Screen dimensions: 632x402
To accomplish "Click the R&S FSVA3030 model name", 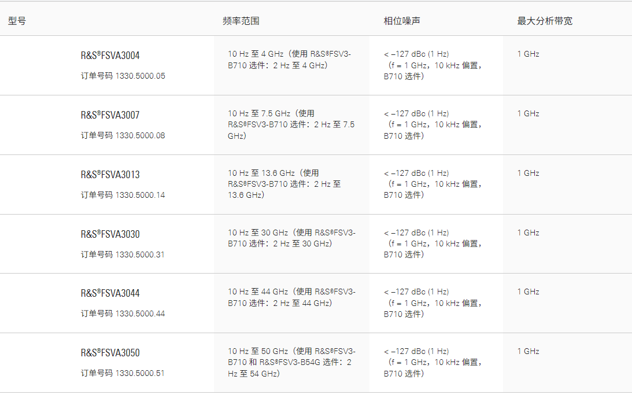I will tap(110, 234).
